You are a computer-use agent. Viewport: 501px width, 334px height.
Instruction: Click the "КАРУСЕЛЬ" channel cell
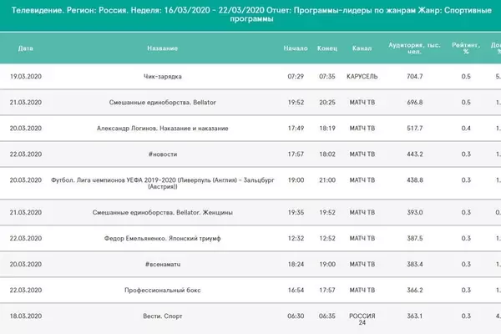[362, 76]
